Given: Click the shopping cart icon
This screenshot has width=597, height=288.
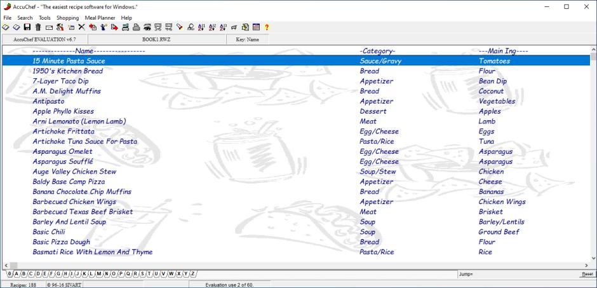Looking at the screenshot, I should pyautogui.click(x=234, y=27).
